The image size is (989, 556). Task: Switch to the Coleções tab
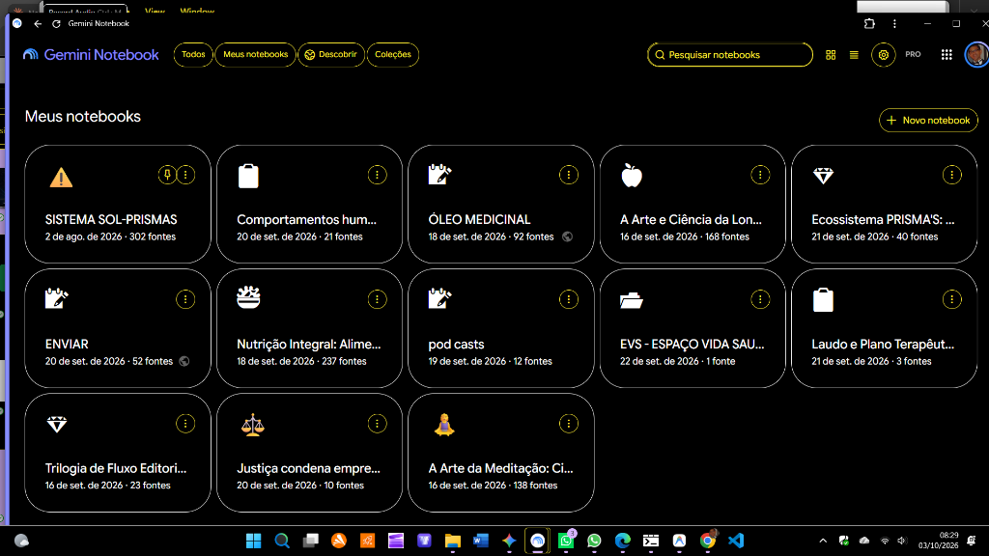pos(393,54)
